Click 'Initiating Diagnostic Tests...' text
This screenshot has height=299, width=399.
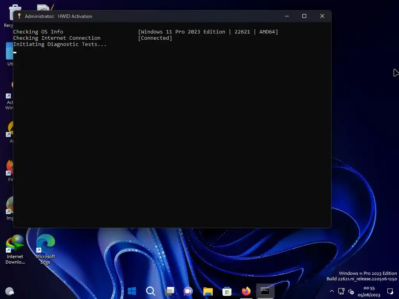tap(60, 44)
